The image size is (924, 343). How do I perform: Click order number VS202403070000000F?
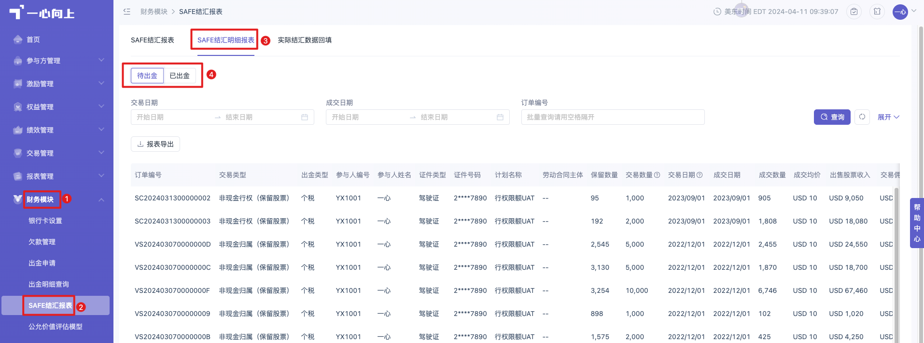[172, 290]
